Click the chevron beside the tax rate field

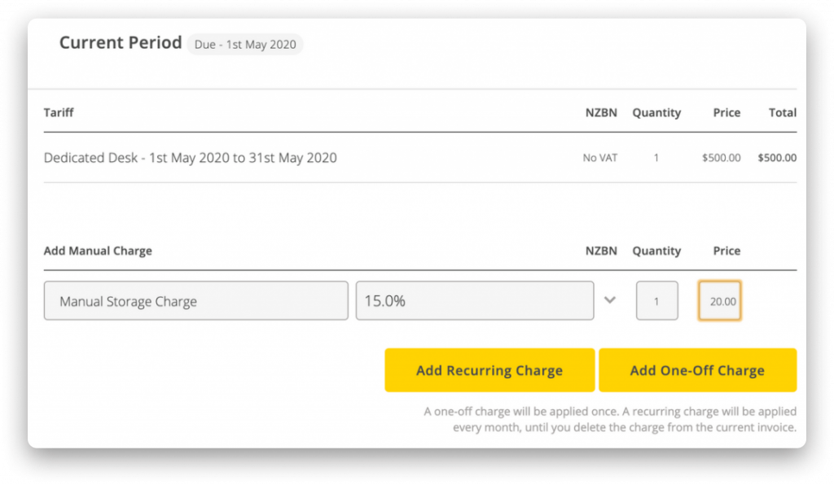[610, 300]
